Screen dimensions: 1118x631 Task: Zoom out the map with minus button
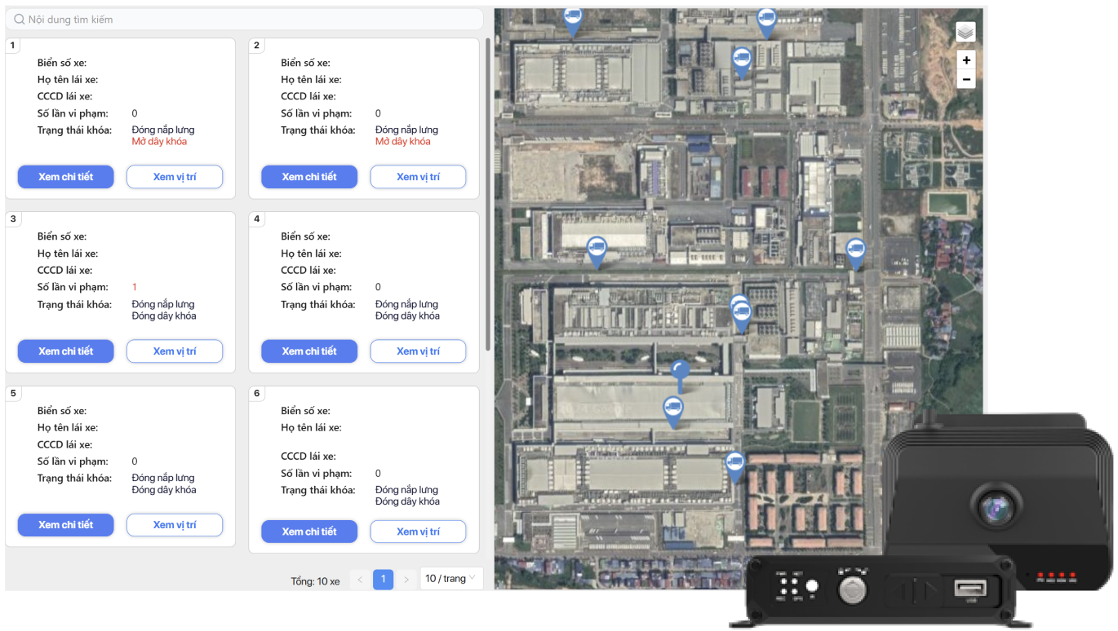(x=966, y=79)
